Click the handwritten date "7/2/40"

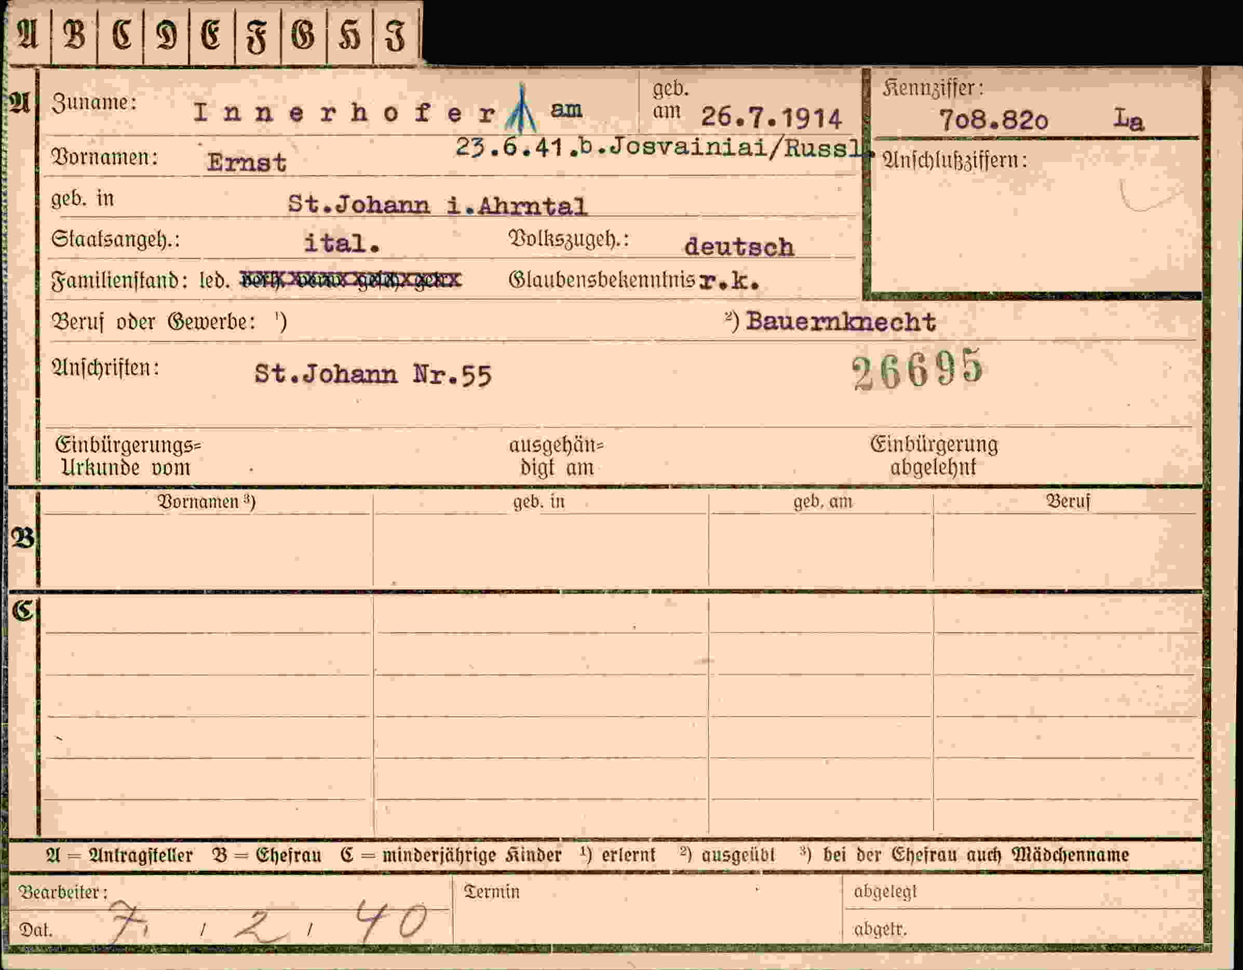click(x=267, y=922)
